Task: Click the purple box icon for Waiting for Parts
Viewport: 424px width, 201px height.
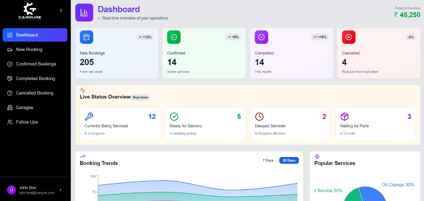Action: point(344,116)
